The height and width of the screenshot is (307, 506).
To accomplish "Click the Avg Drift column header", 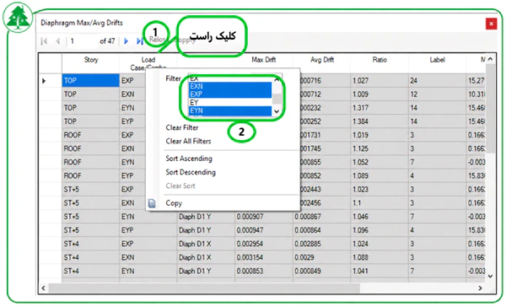I will 322,60.
